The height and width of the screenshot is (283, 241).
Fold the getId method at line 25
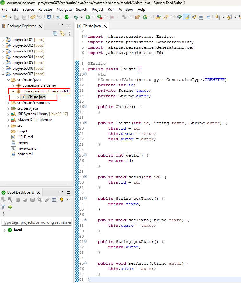[86, 155]
